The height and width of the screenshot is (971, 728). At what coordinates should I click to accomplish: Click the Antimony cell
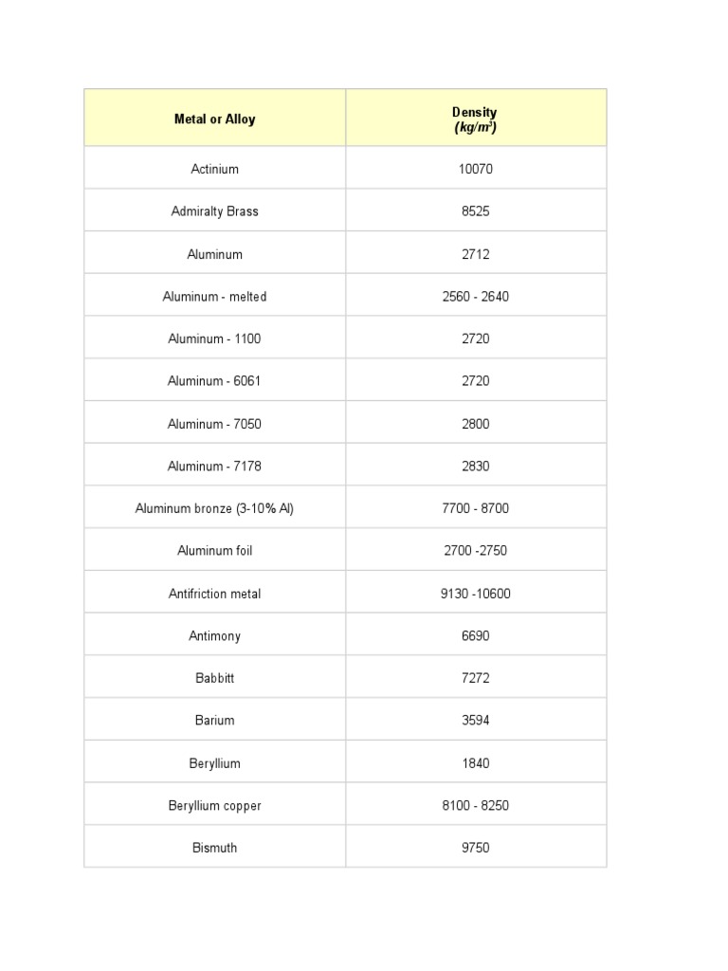(x=214, y=636)
